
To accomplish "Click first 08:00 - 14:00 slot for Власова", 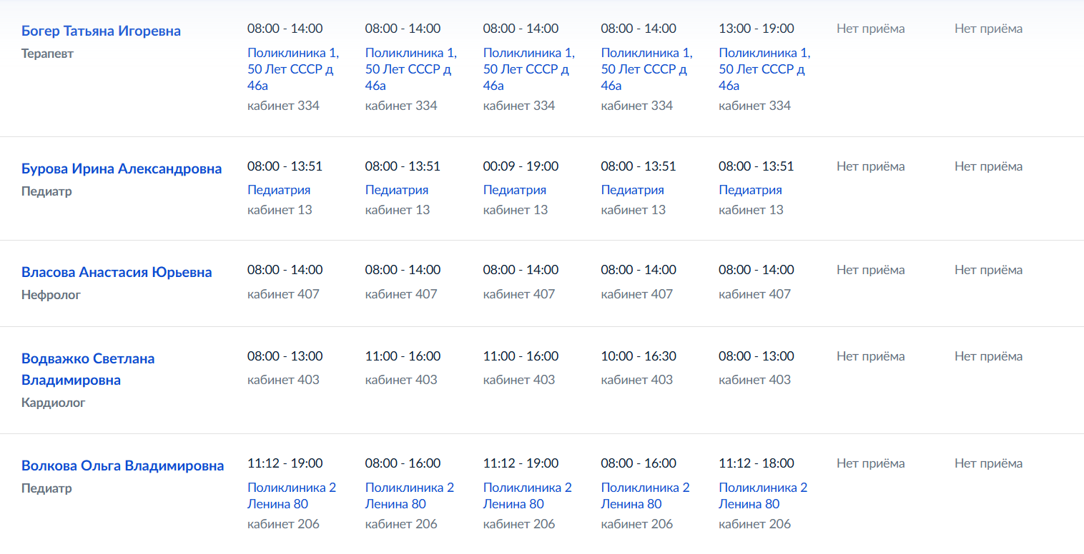I will click(x=285, y=270).
